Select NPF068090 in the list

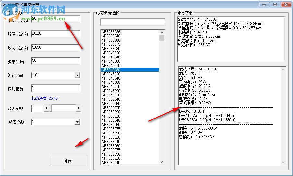pos(130,154)
